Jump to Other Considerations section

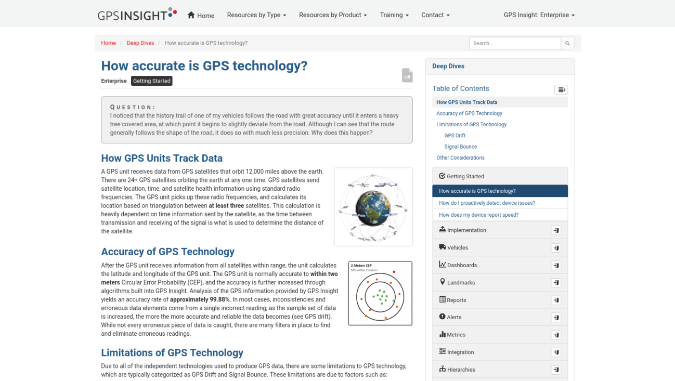click(x=460, y=158)
